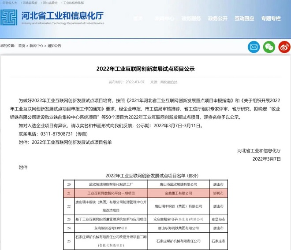
Task: Open the 河北省政协 top link
Action: [x=50, y=3]
